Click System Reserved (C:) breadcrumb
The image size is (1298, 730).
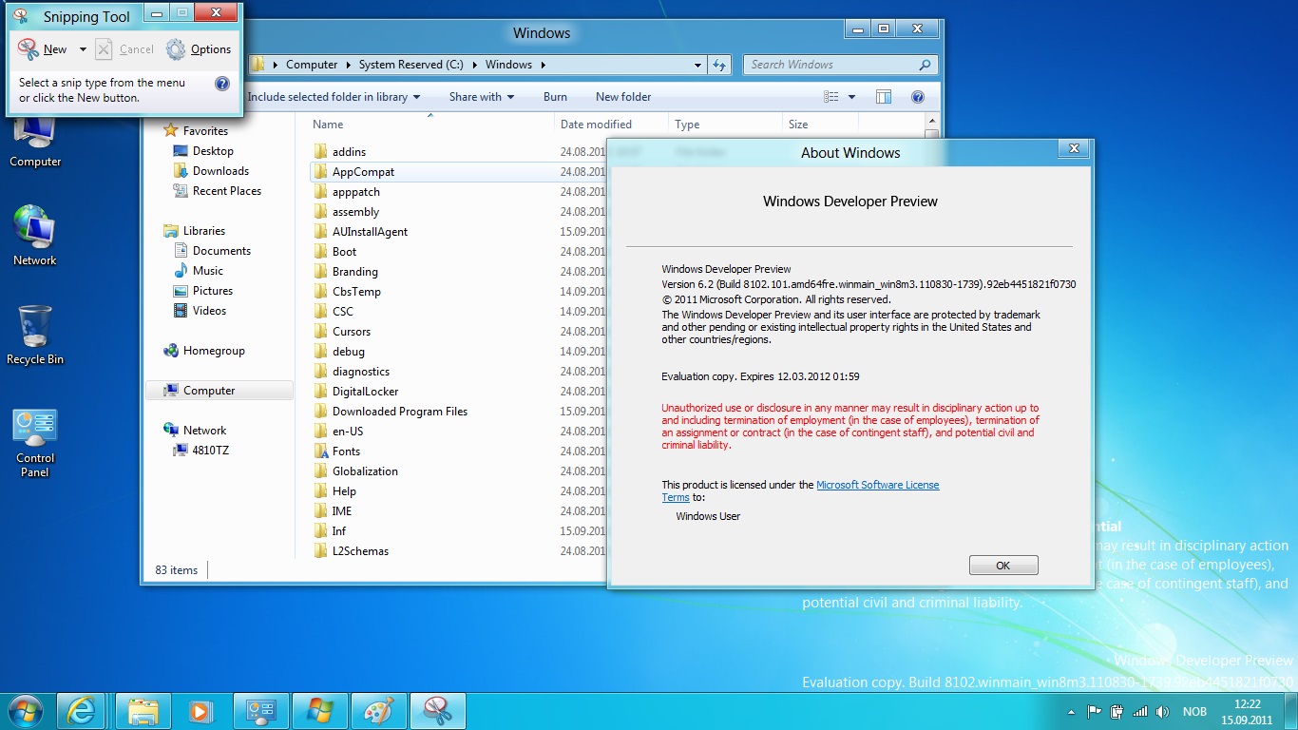coord(410,65)
